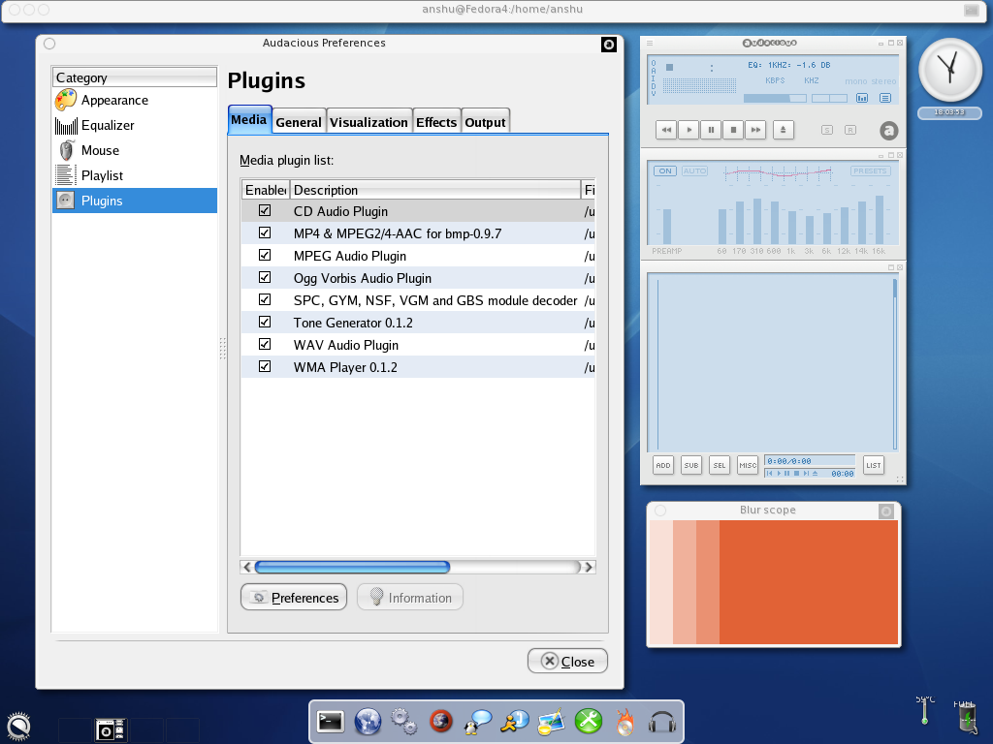
Task: Open the player menu icon at top-left
Action: (649, 44)
